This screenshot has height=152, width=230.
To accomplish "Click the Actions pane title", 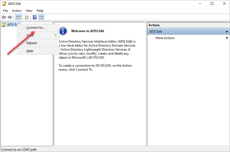I will click(154, 25).
